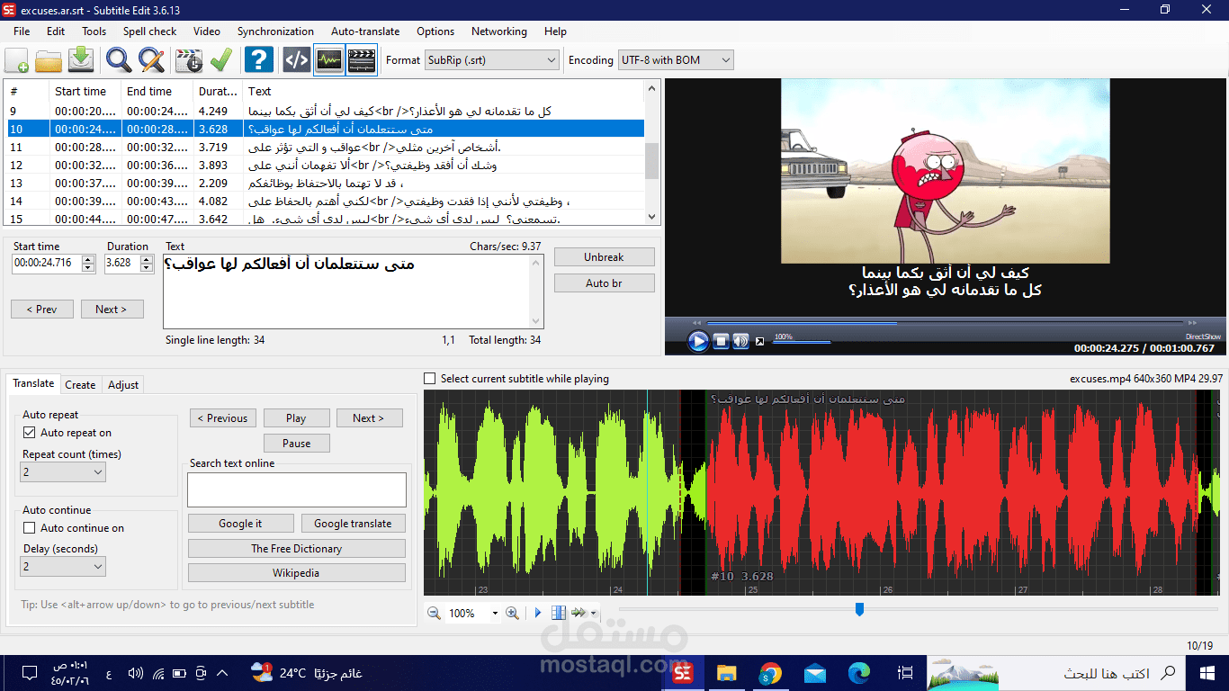
Task: Save the subtitle with toolbar icon
Action: 81,60
